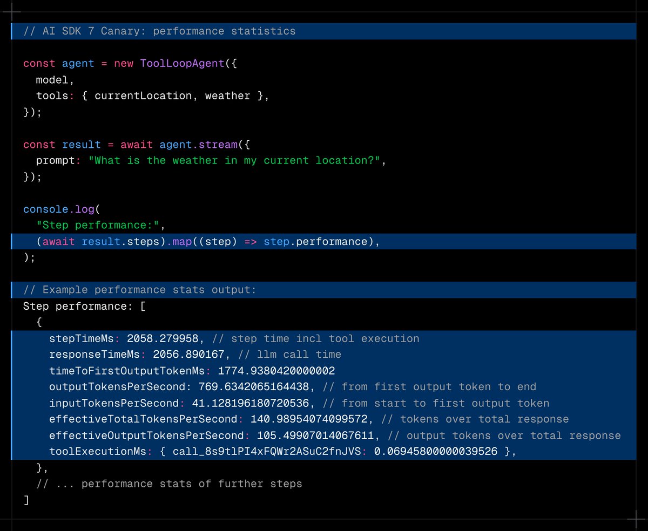Click the 'model,' line

click(x=55, y=79)
